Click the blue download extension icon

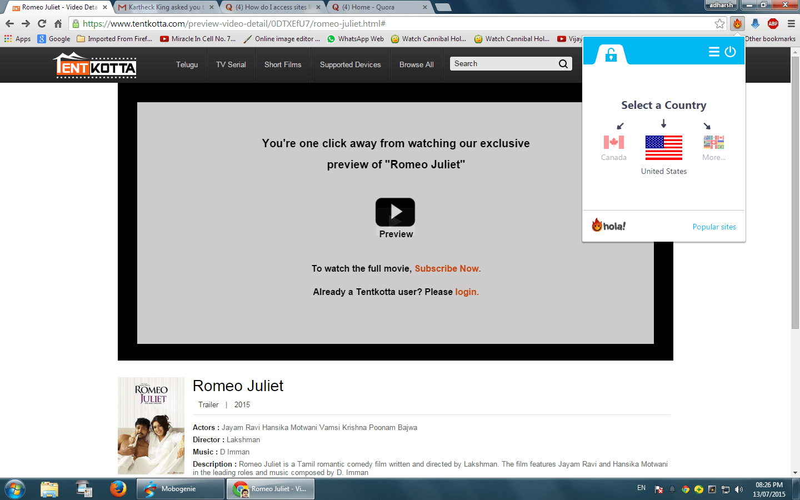pos(755,23)
